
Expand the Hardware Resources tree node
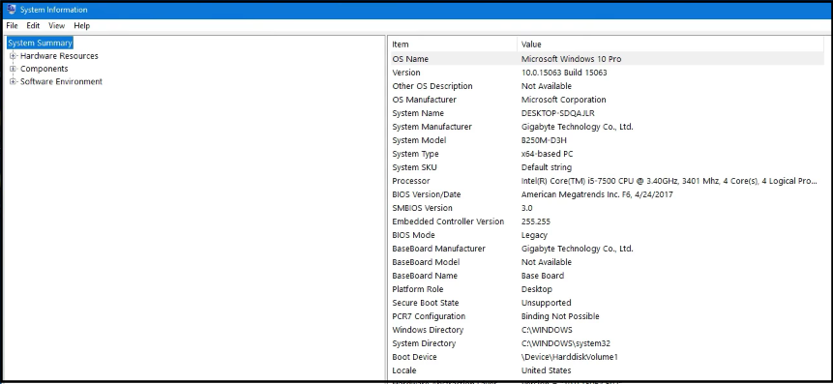tap(13, 56)
